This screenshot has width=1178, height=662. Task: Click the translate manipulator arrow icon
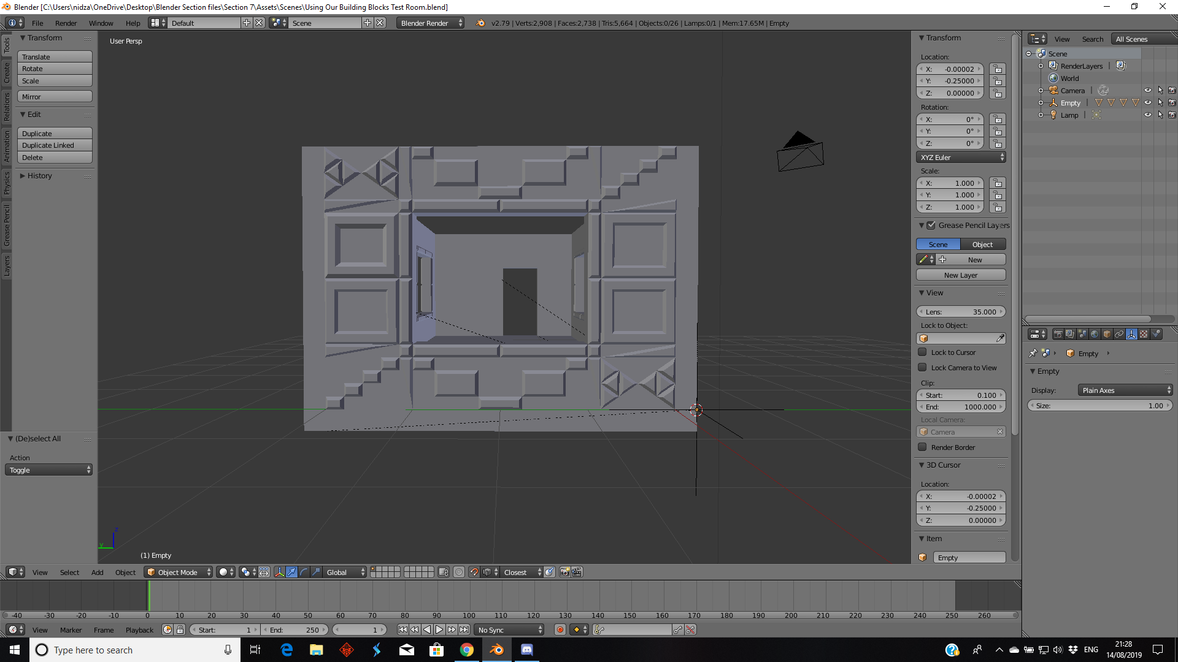292,573
